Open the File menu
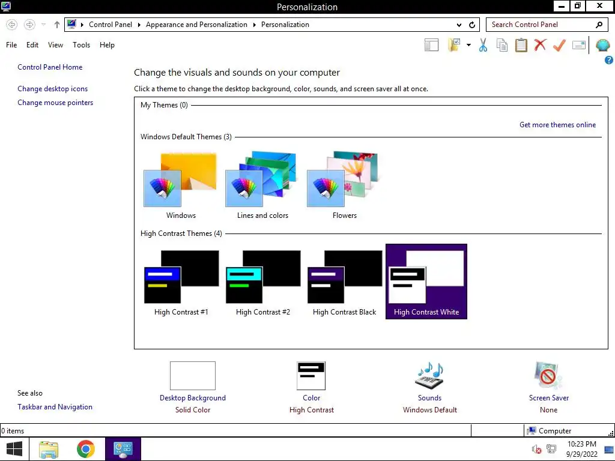 point(11,44)
